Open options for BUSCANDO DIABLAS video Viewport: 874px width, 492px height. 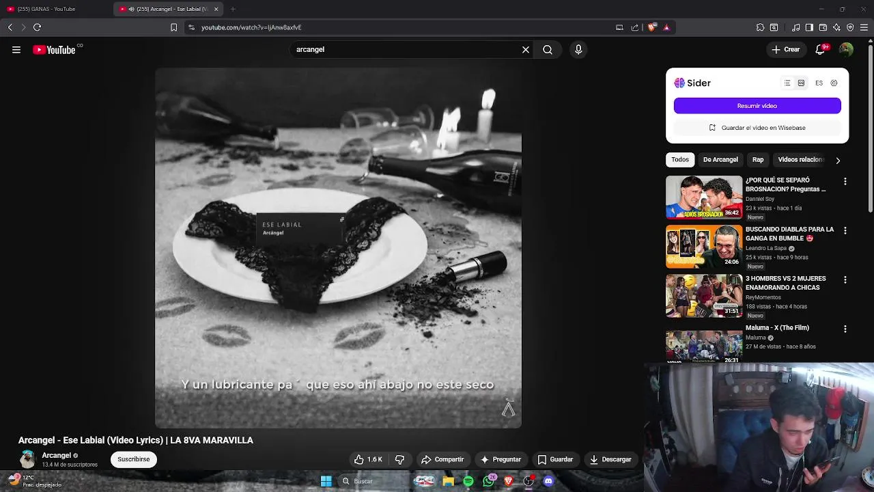(845, 231)
